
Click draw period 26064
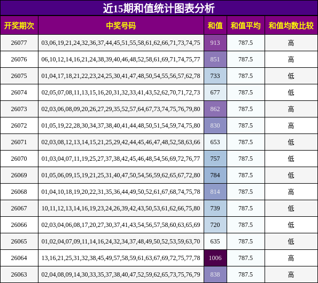(19, 258)
